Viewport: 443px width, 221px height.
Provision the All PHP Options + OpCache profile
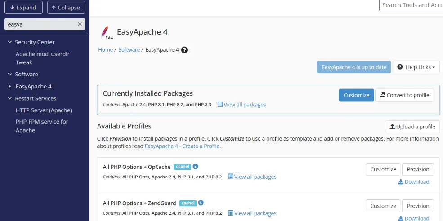pyautogui.click(x=418, y=169)
